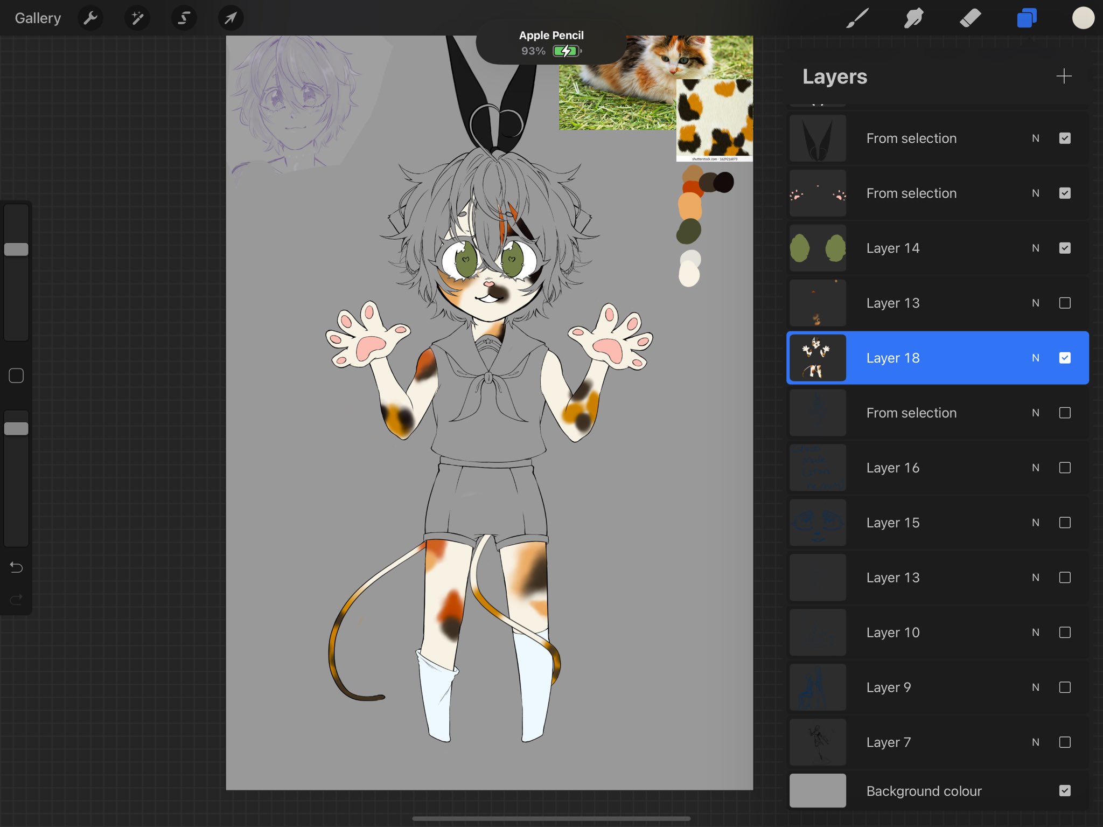Open the active colour circle
Screen dimensions: 1103x827
coord(1083,18)
